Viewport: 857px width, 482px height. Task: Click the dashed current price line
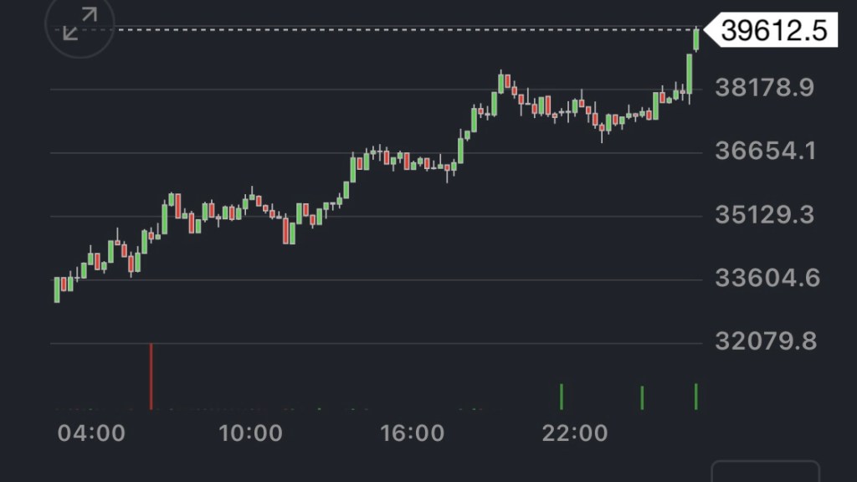pyautogui.click(x=377, y=30)
